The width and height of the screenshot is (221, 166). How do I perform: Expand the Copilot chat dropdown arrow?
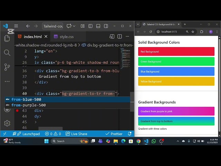pyautogui.click(x=74, y=26)
